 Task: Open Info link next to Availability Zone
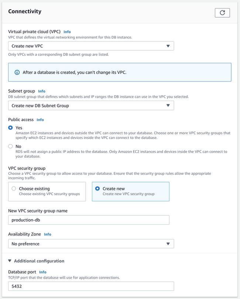tap(48, 234)
